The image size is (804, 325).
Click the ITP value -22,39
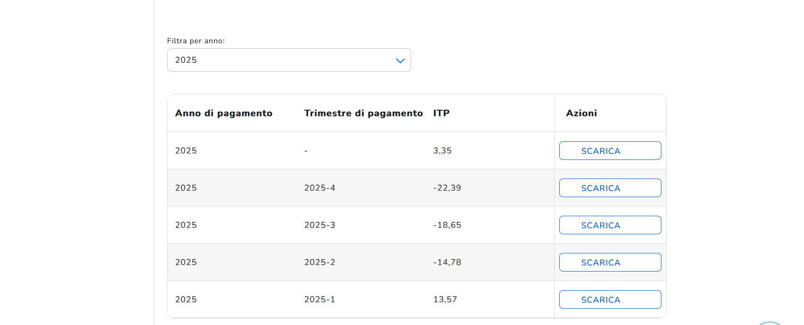[447, 188]
